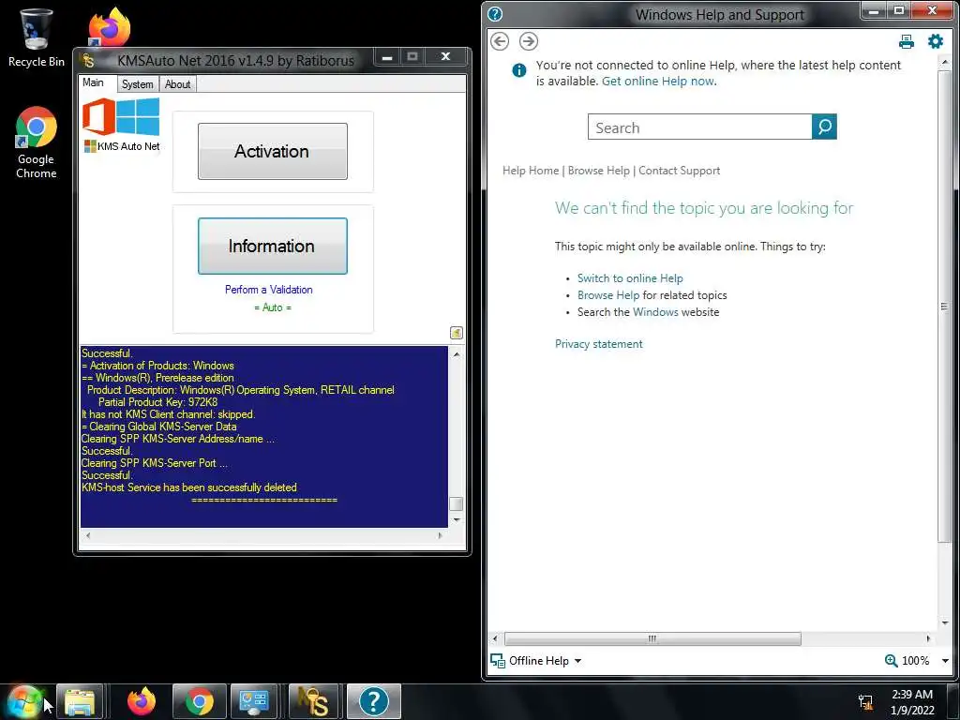Click the = Auto = mode label
This screenshot has width=960, height=720.
coord(273,307)
